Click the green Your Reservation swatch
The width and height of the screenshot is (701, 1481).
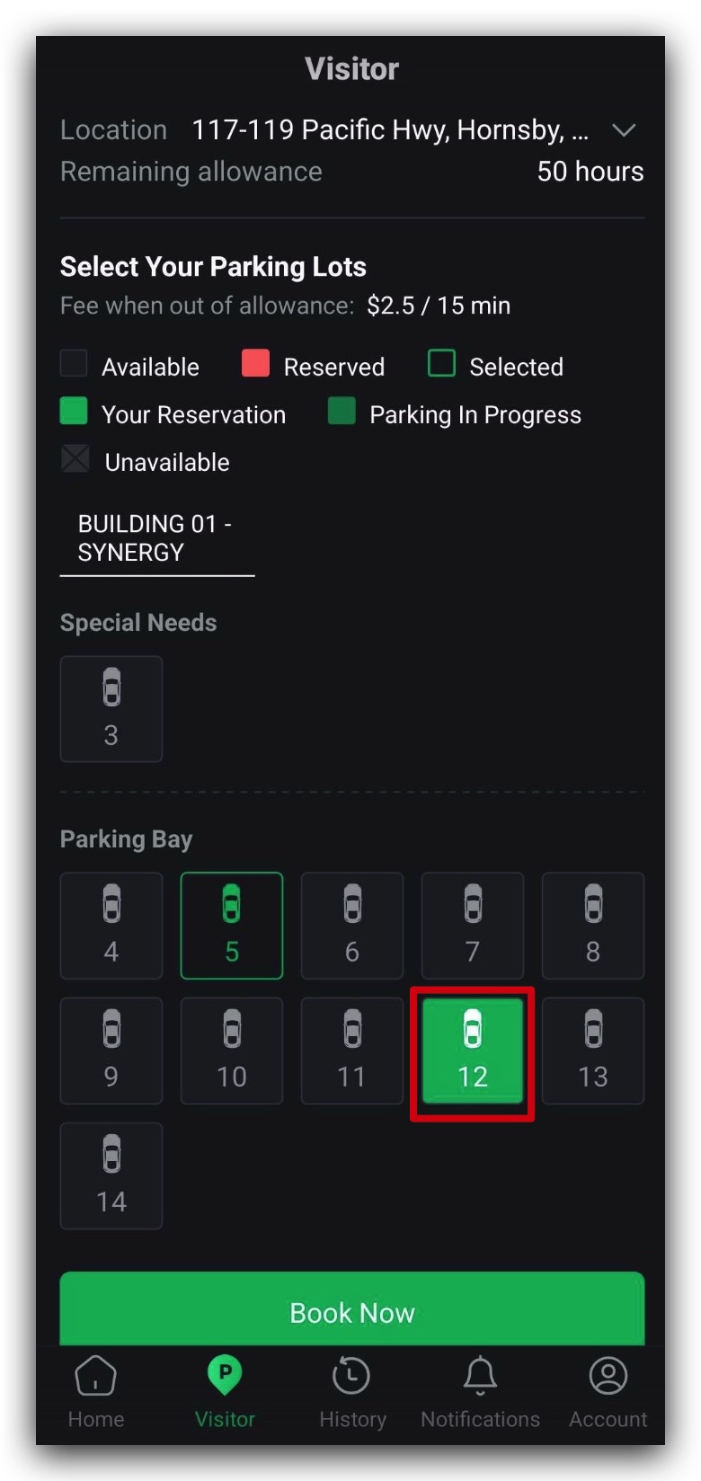[x=74, y=412]
